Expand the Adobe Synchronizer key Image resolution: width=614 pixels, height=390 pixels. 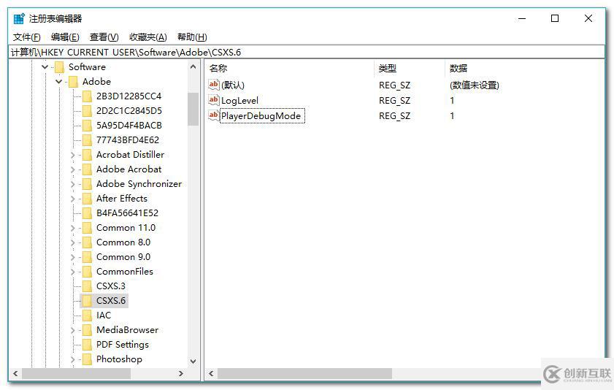pos(73,184)
